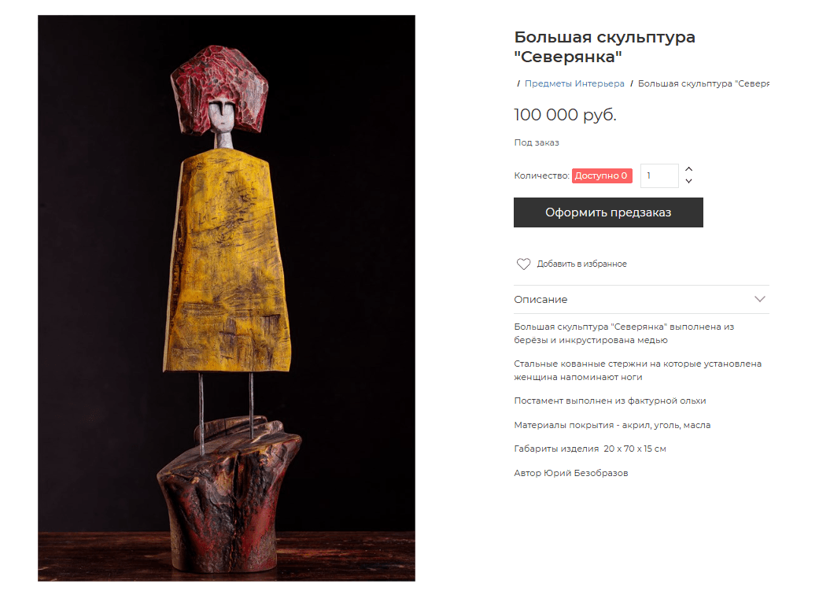Click the 100 000 руб. price
The height and width of the screenshot is (602, 819).
click(x=565, y=114)
